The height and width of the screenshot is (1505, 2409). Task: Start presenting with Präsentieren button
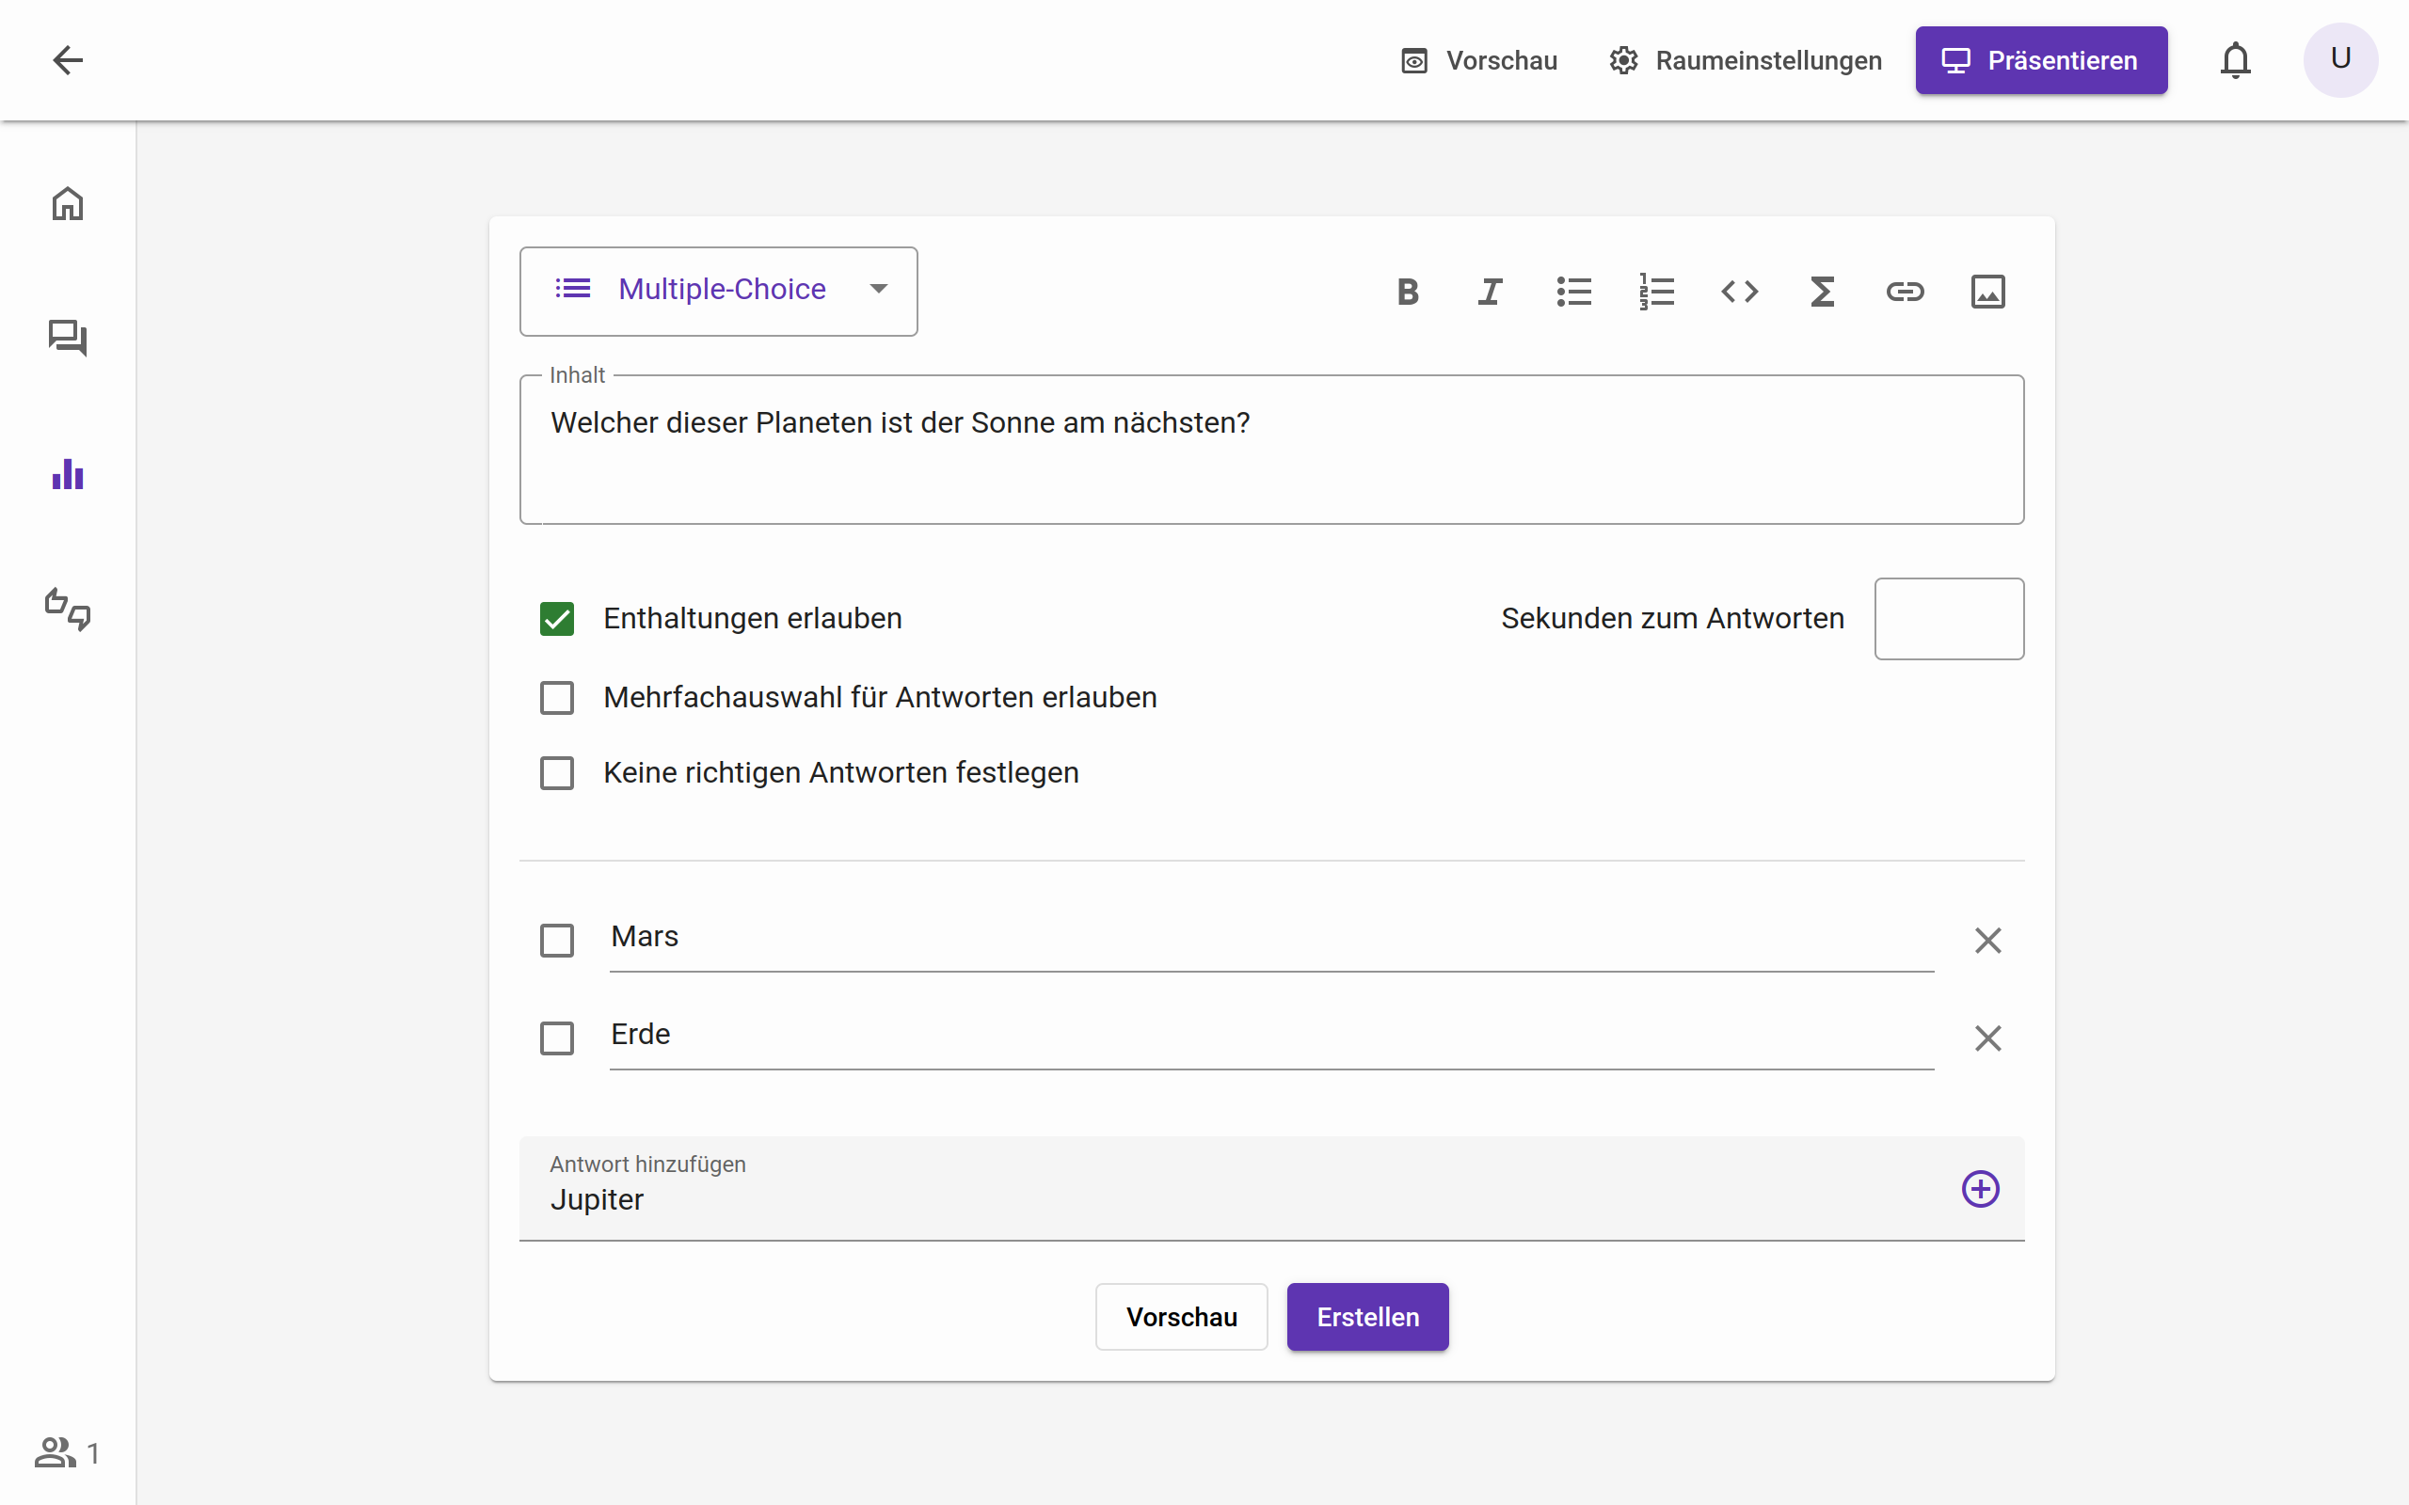[x=2041, y=61]
